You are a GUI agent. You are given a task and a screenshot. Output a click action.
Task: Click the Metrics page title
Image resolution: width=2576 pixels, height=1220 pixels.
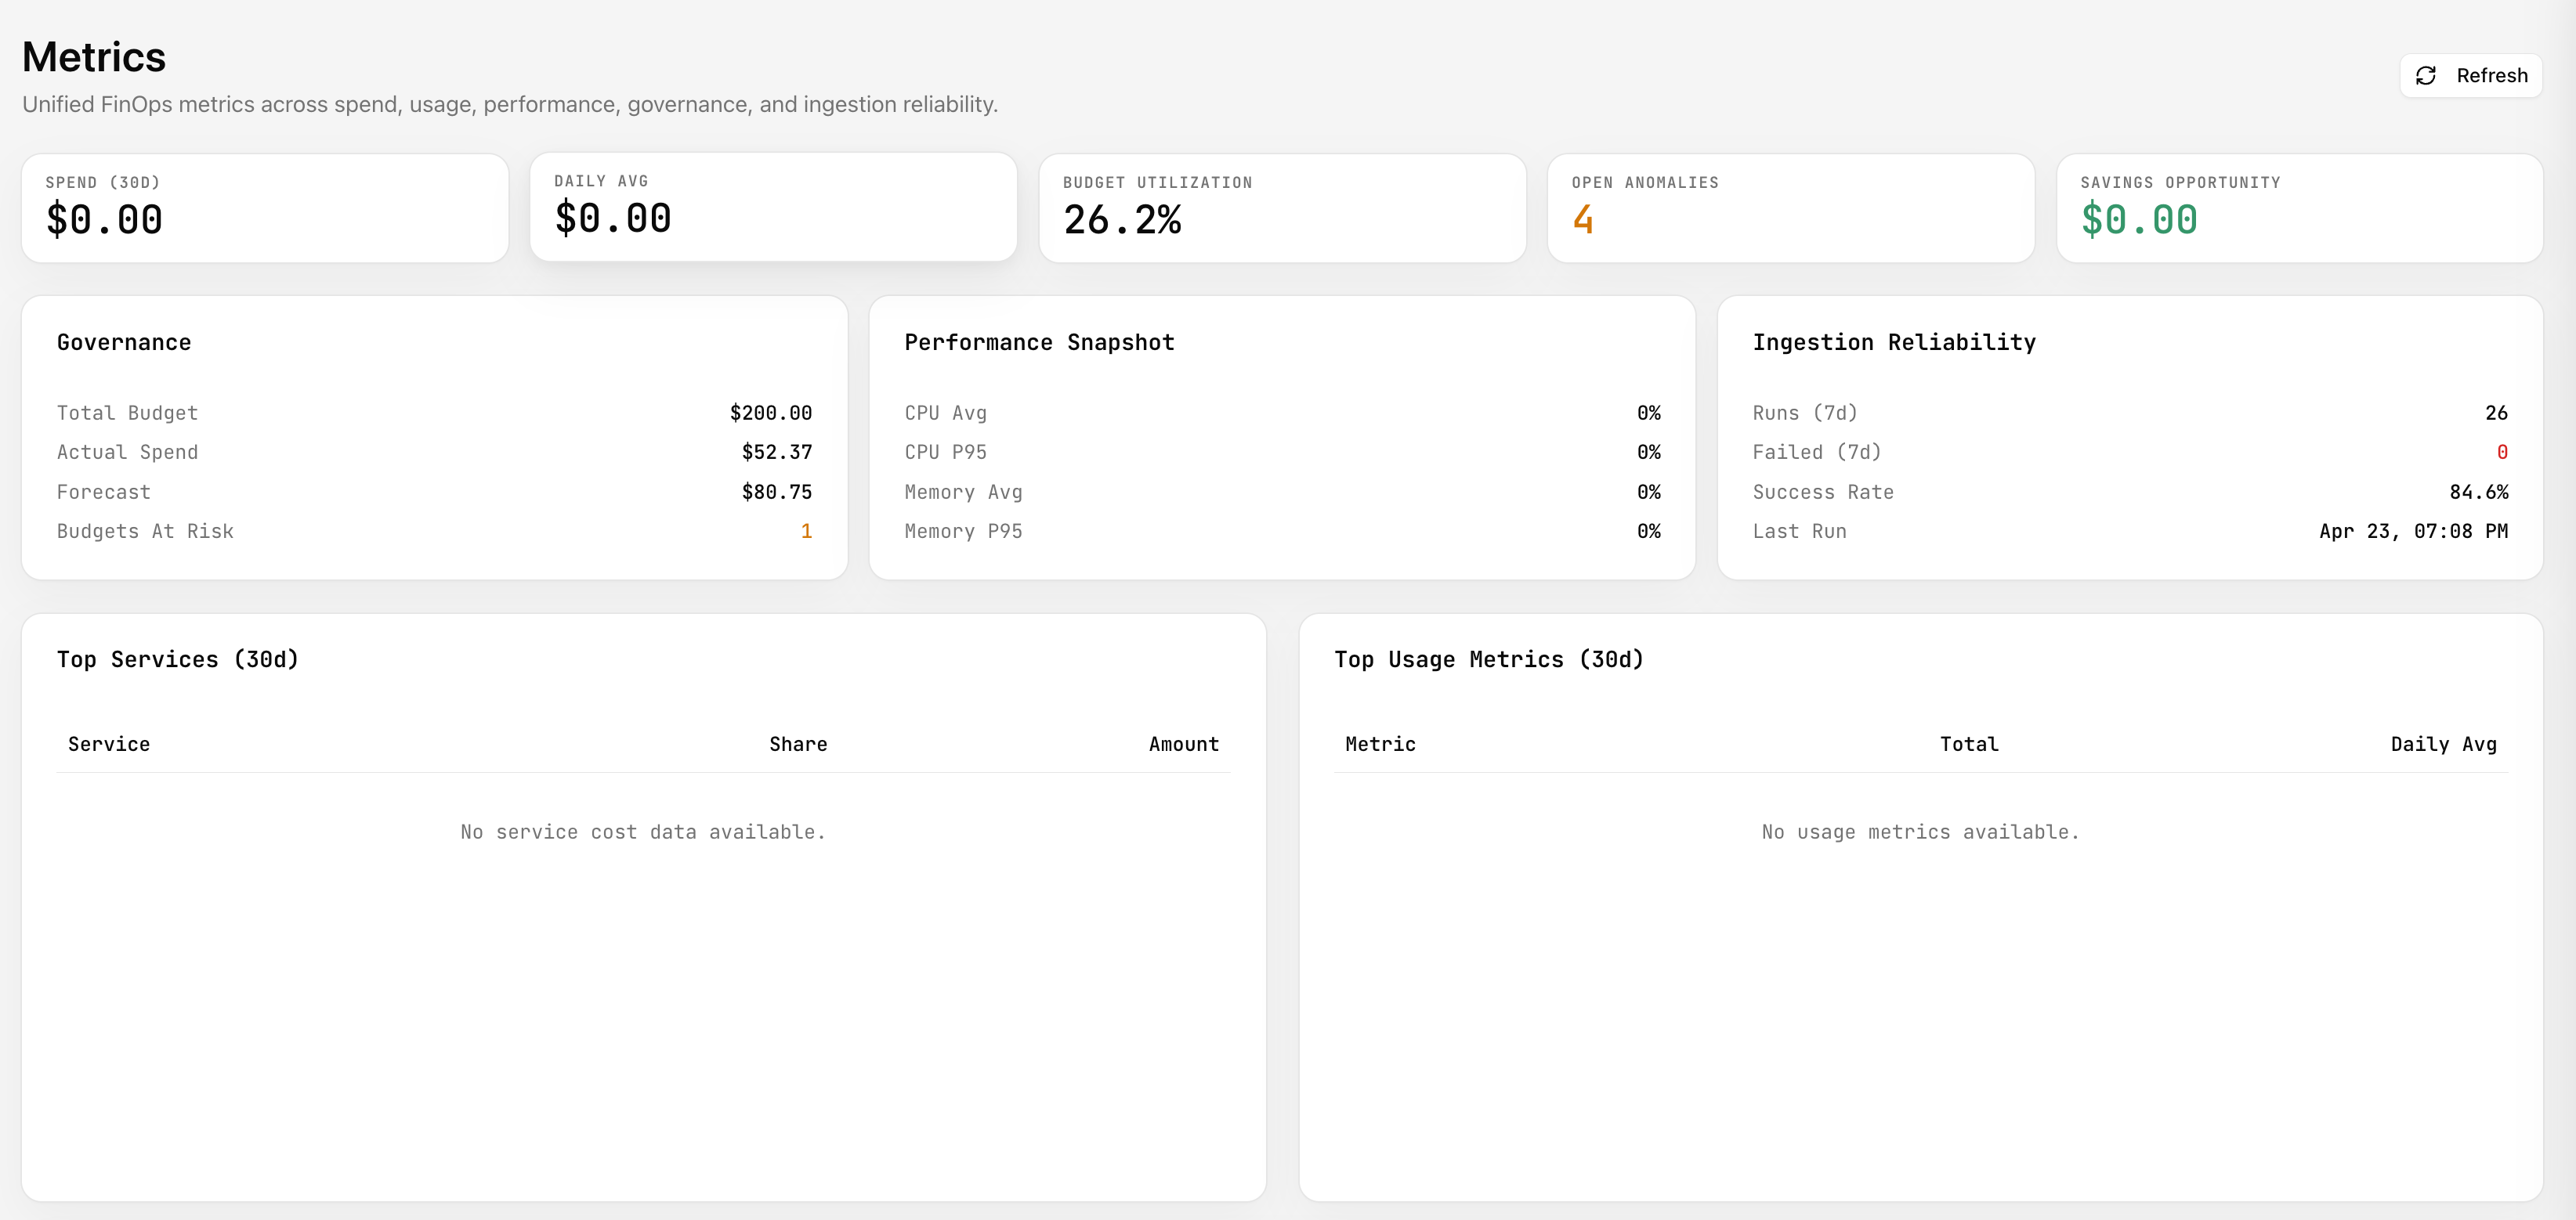93,56
